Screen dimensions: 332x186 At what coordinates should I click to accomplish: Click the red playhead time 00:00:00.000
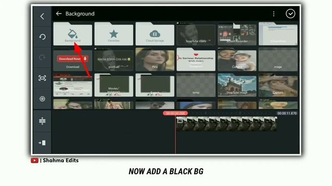[x=175, y=113]
